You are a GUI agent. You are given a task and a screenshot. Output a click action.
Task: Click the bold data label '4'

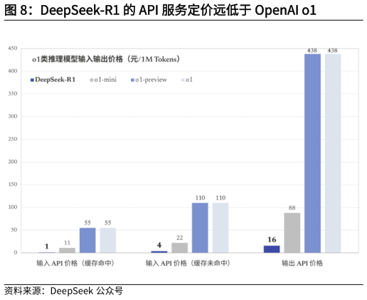point(159,245)
